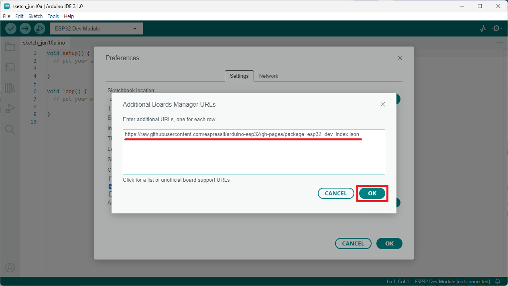Screen dimensions: 508x286
Task: Click the Upload arrow toolbar icon
Action: [x=25, y=28]
